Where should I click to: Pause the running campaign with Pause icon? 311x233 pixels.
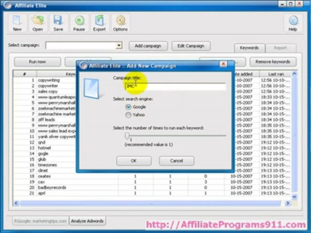coord(79,23)
